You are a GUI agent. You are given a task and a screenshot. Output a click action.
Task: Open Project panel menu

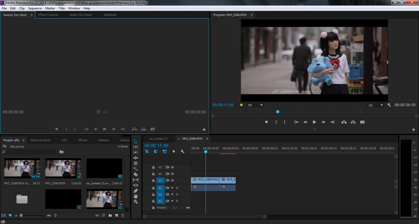pyautogui.click(x=23, y=140)
